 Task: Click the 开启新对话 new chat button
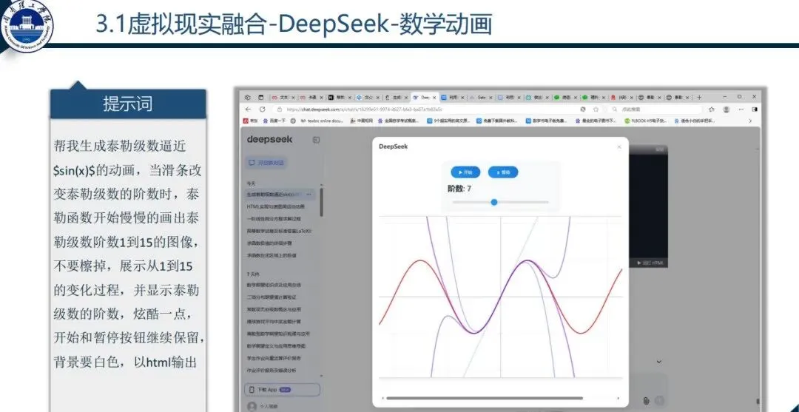tap(266, 163)
